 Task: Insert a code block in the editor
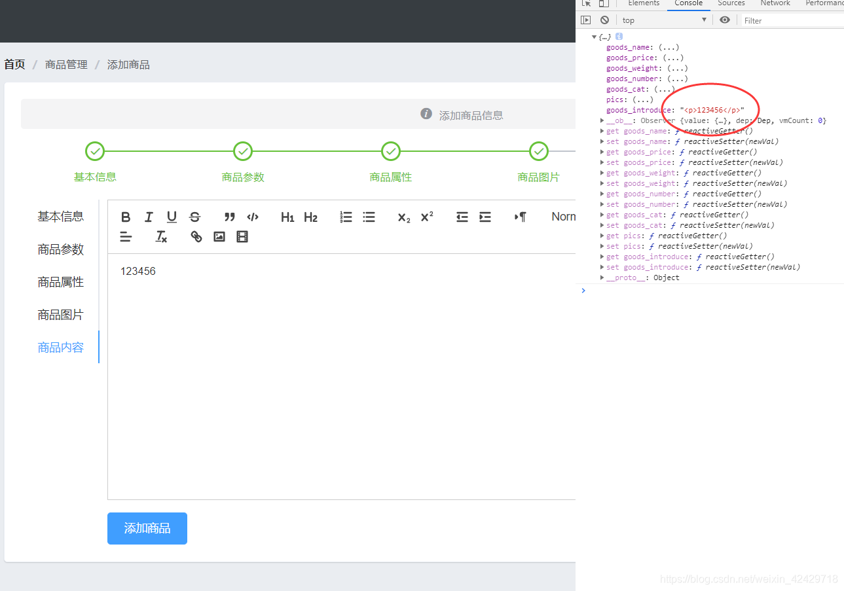(252, 217)
